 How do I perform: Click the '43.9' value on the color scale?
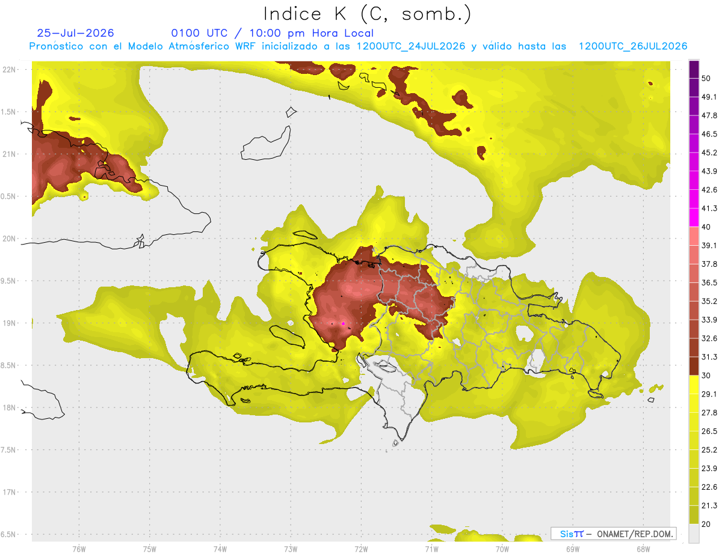[x=709, y=171]
